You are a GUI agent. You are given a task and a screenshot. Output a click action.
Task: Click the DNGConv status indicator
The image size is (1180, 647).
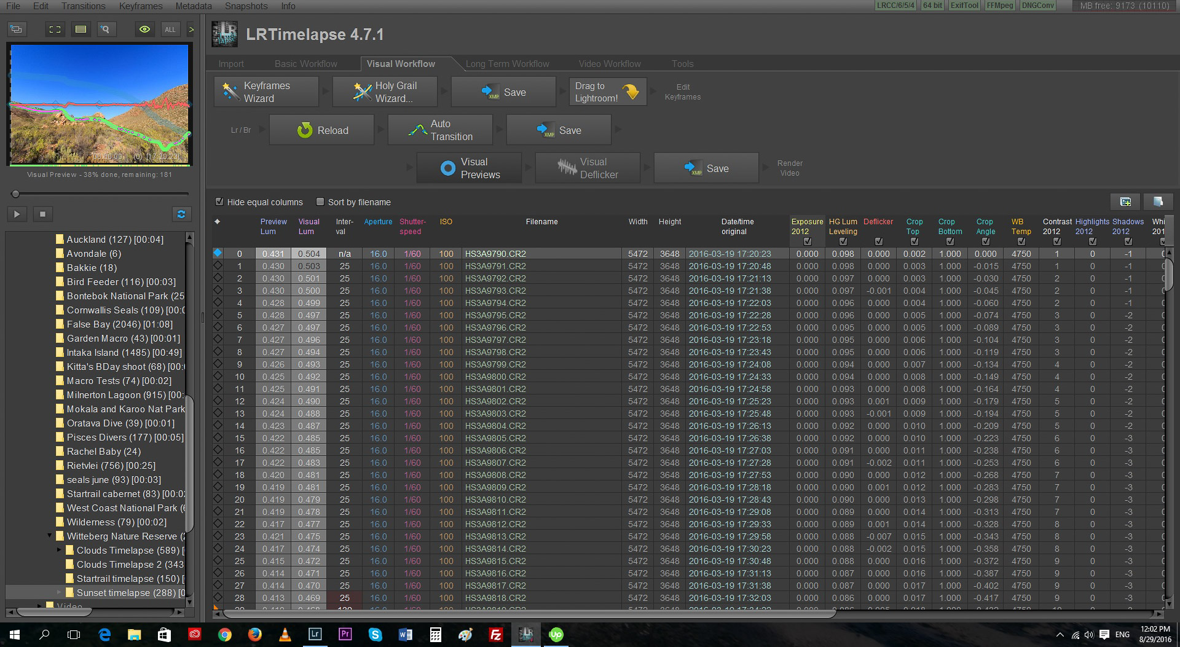(1038, 6)
